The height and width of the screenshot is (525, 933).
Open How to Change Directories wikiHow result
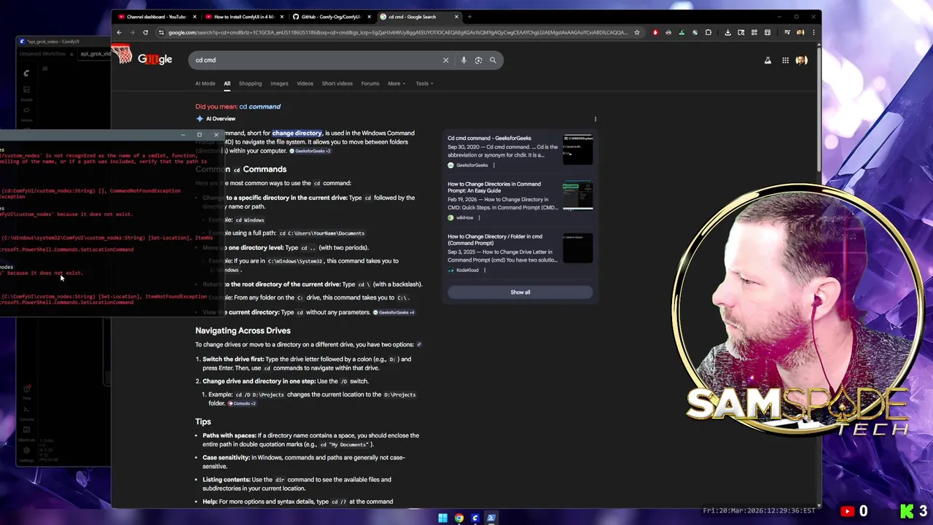(494, 188)
